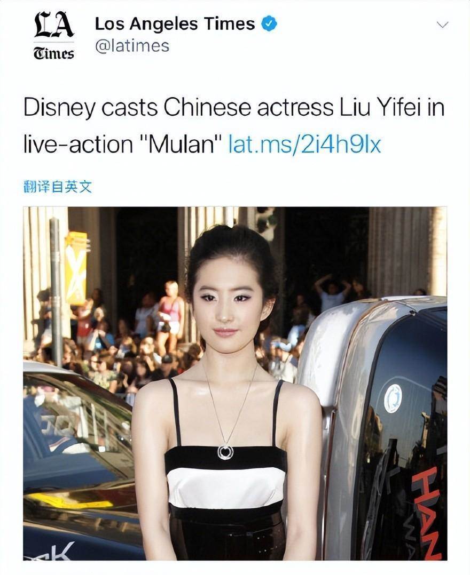This screenshot has height=575, width=470.
Task: Click the tweet text about Mulan casting
Action: point(234,126)
